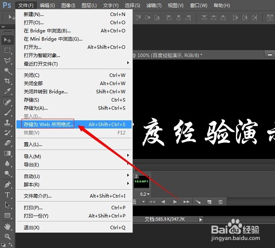Select the History Brush tool
The width and height of the screenshot is (275, 248).
tap(7, 133)
